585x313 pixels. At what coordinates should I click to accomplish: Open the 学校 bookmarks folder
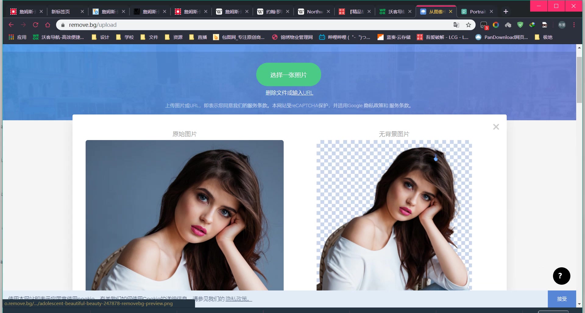(125, 37)
